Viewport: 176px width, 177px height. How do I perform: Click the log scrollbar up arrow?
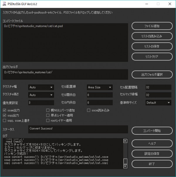(125, 141)
